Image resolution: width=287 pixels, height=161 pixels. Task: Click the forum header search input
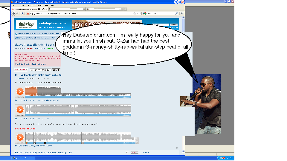pos(160,25)
